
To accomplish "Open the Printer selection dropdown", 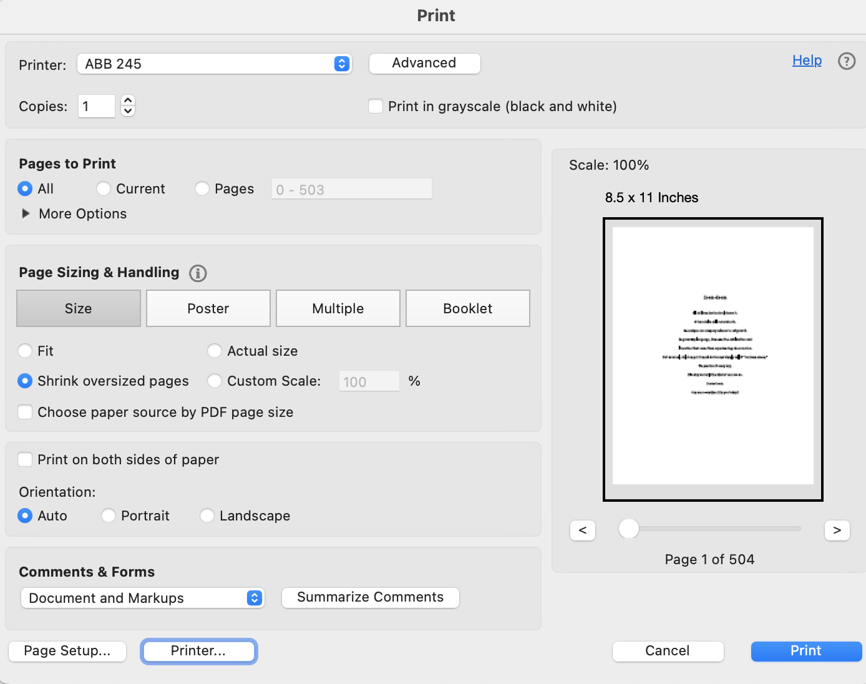I will [214, 64].
